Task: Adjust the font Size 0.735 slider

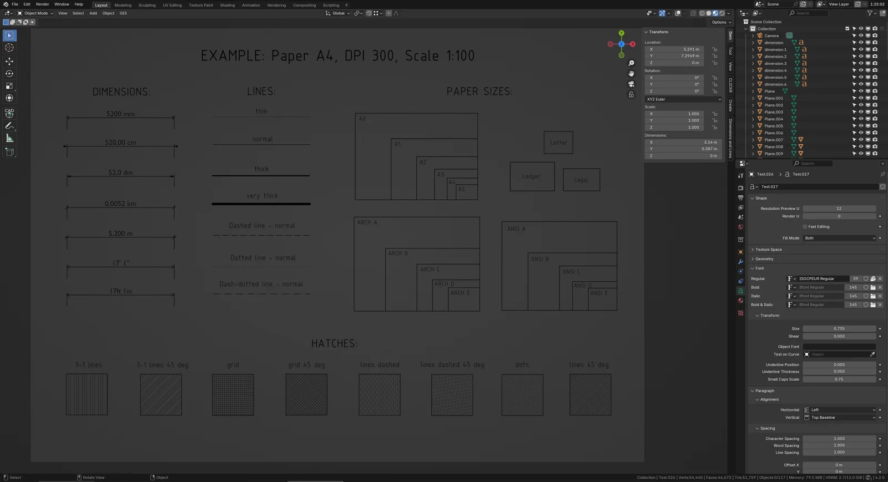Action: pos(839,329)
